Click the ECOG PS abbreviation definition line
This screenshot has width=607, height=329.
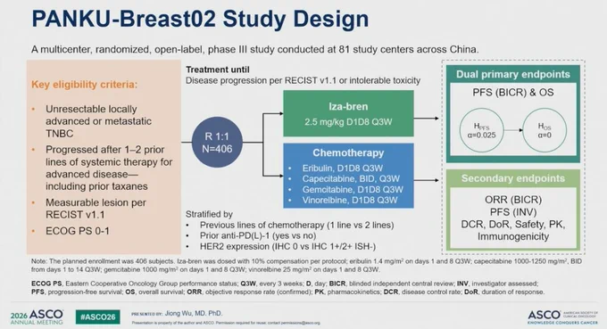[285, 284]
